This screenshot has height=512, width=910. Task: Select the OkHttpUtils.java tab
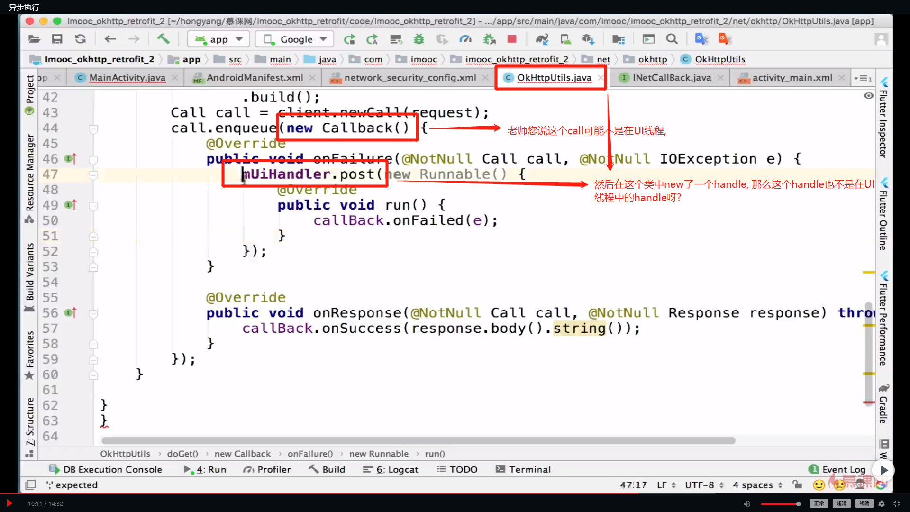pos(554,78)
